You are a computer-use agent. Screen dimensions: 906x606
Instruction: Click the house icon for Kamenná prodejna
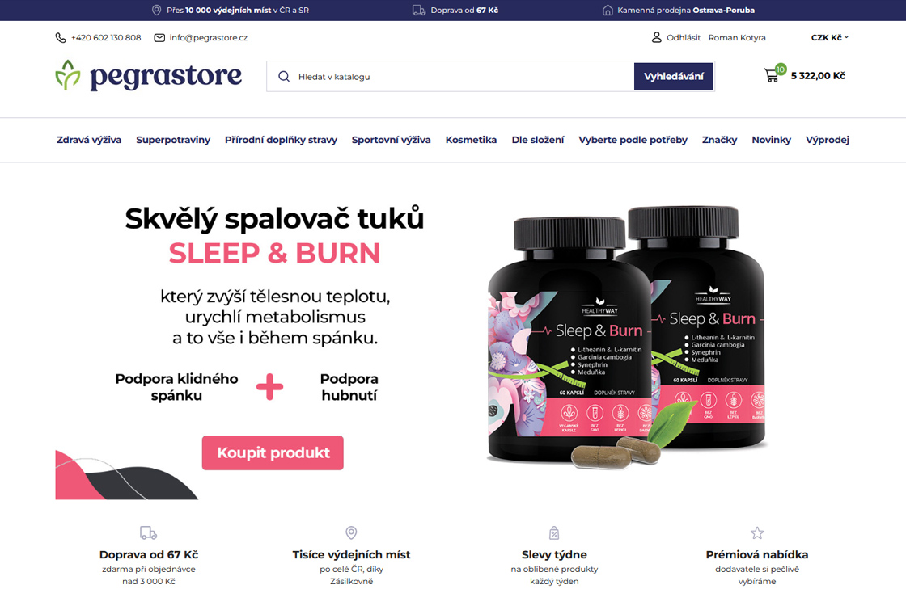(608, 10)
